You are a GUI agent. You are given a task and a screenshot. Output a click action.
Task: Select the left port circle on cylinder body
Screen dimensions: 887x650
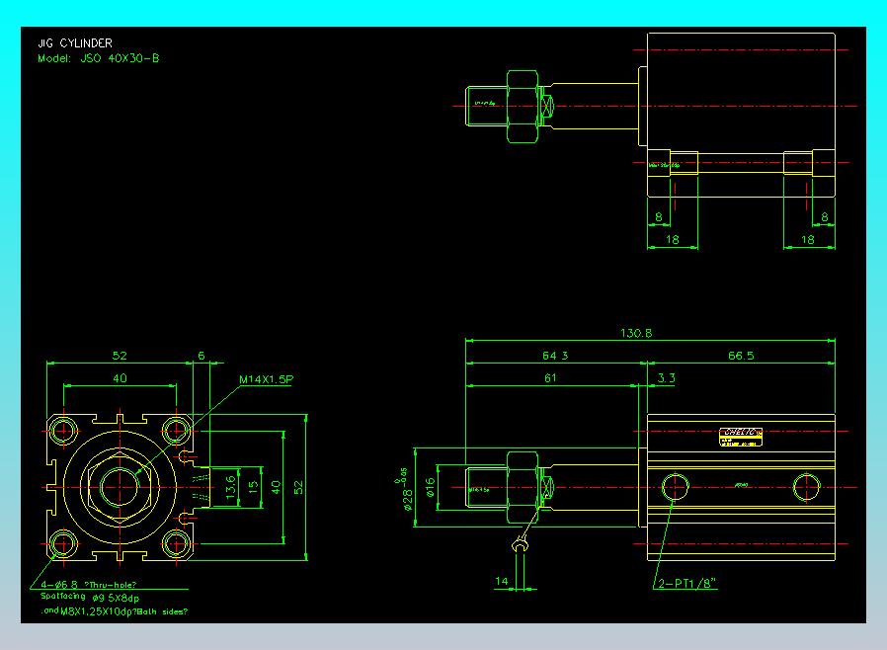(675, 487)
